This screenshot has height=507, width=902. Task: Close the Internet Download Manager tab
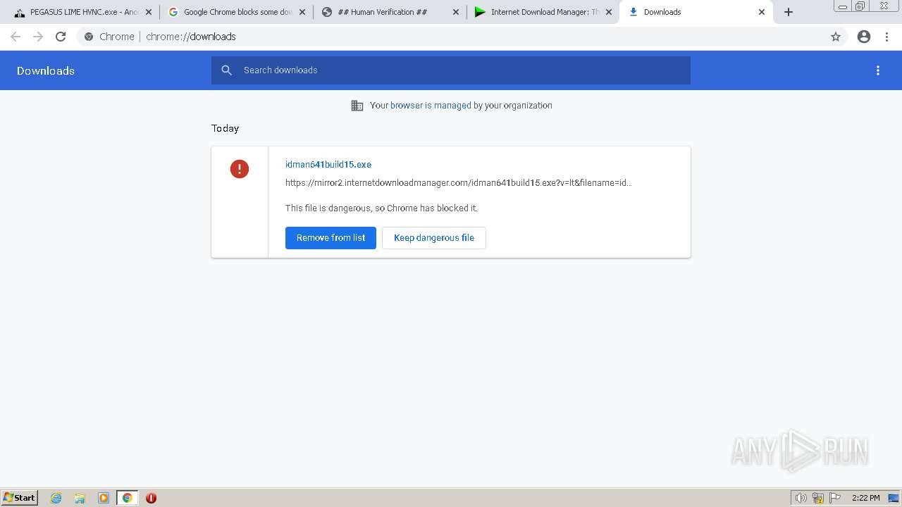click(x=609, y=12)
